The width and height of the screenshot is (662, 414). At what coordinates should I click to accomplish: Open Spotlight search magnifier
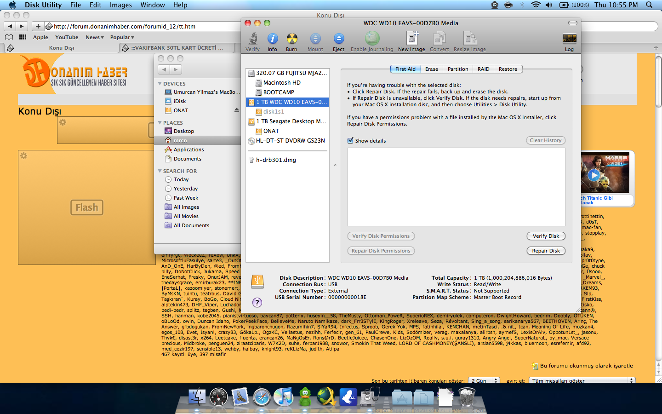point(649,5)
